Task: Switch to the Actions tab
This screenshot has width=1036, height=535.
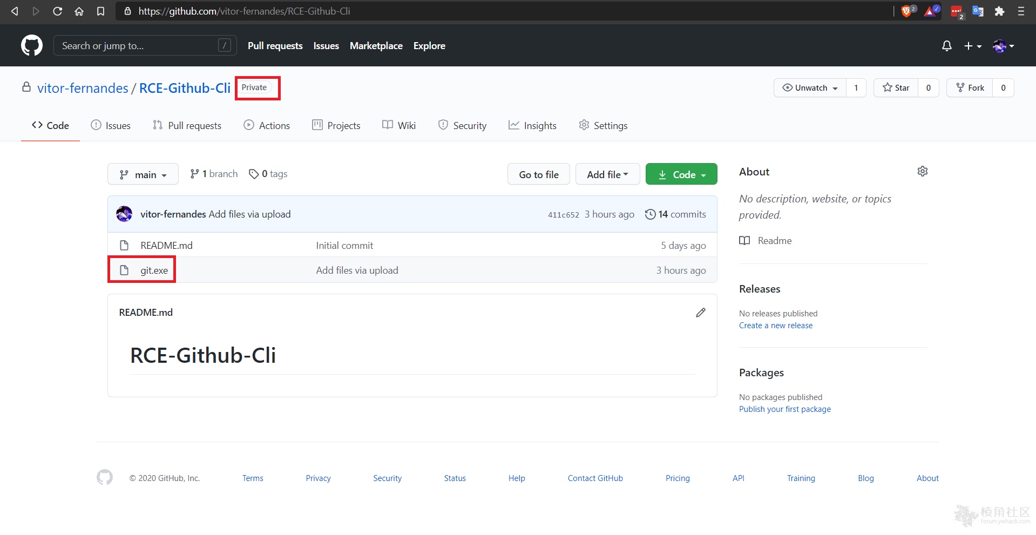Action: point(267,126)
